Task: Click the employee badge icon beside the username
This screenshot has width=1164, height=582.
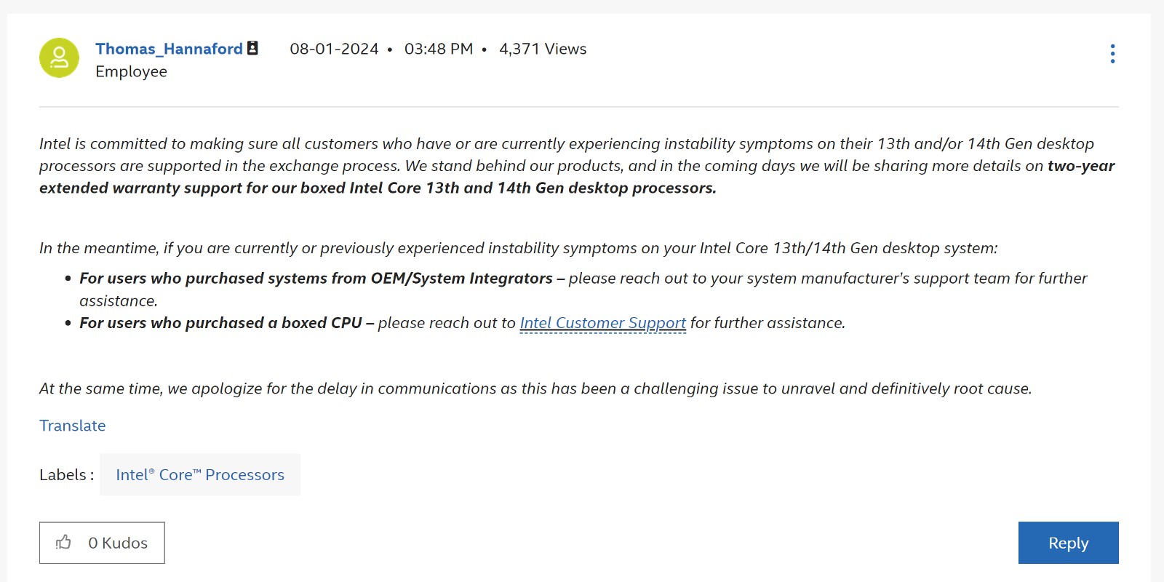Action: 252,48
